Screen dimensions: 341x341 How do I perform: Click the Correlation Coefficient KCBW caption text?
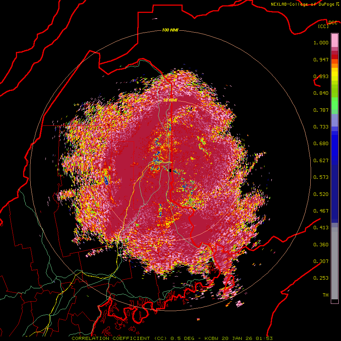(x=172, y=338)
